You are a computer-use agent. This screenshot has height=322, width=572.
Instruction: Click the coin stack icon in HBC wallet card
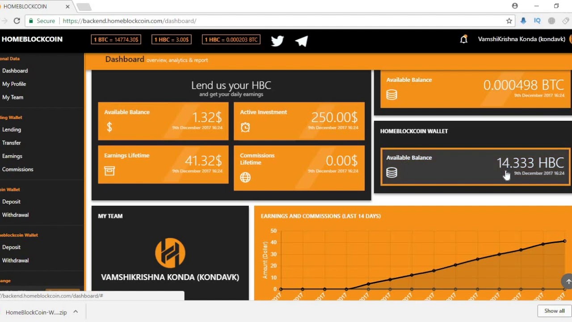pyautogui.click(x=392, y=173)
